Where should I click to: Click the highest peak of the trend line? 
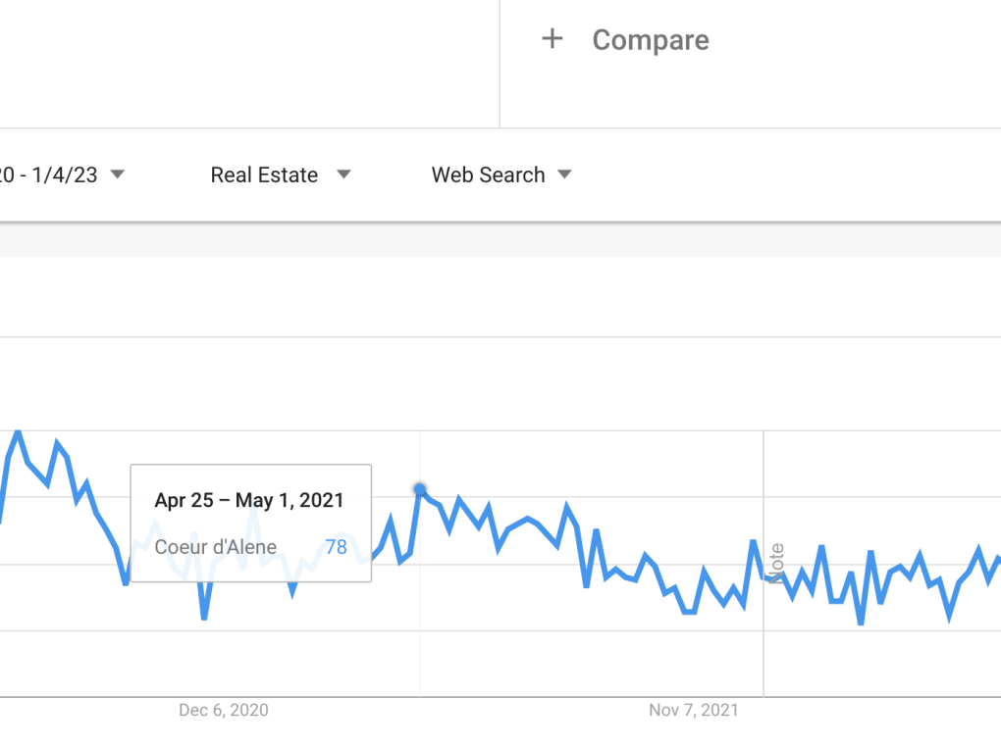pyautogui.click(x=18, y=431)
